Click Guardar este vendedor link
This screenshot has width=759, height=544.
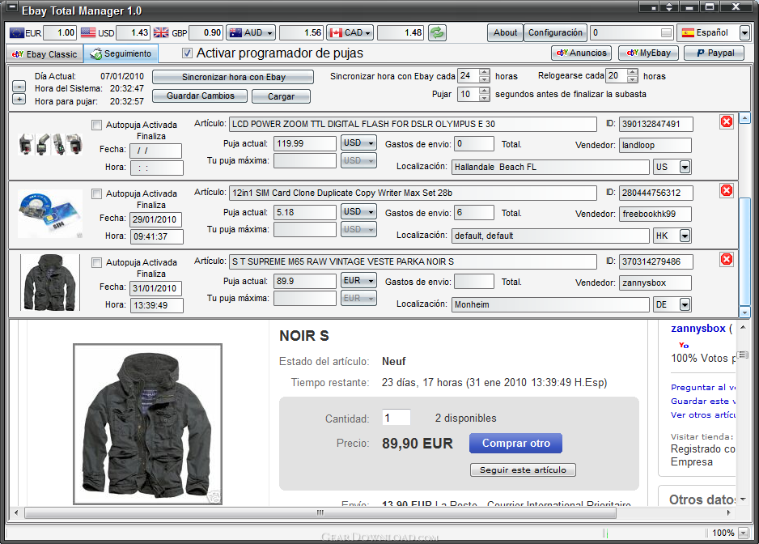(703, 401)
